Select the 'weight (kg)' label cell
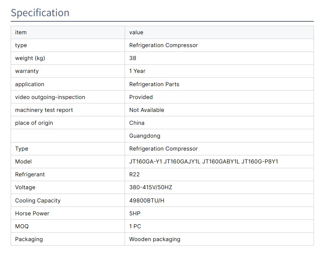This screenshot has height=254, width=325. pyautogui.click(x=30, y=58)
